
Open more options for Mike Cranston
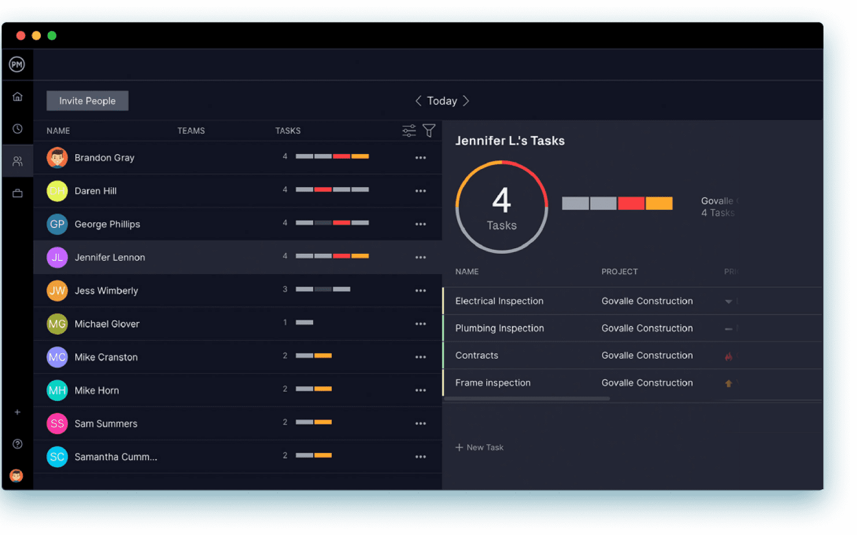point(421,357)
